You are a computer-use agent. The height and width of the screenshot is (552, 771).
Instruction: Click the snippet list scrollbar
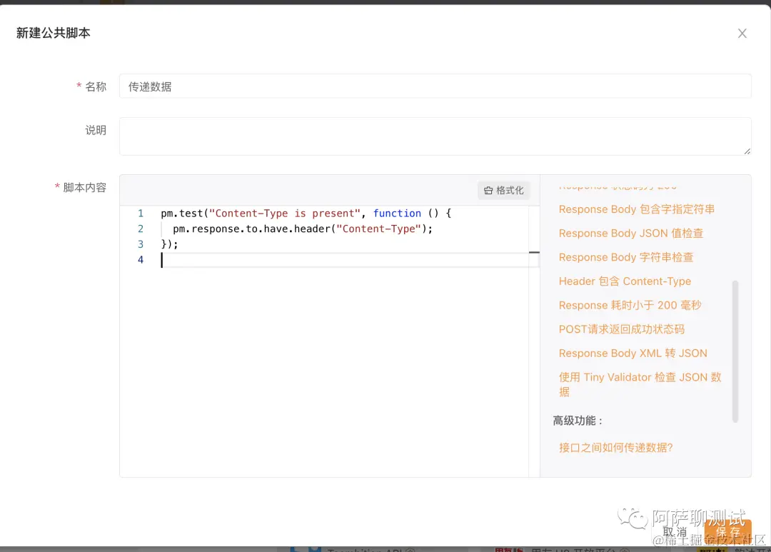(x=735, y=351)
